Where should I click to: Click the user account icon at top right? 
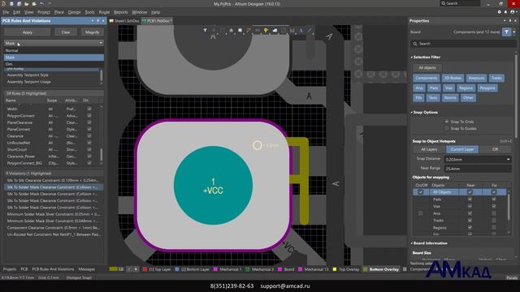click(x=513, y=12)
